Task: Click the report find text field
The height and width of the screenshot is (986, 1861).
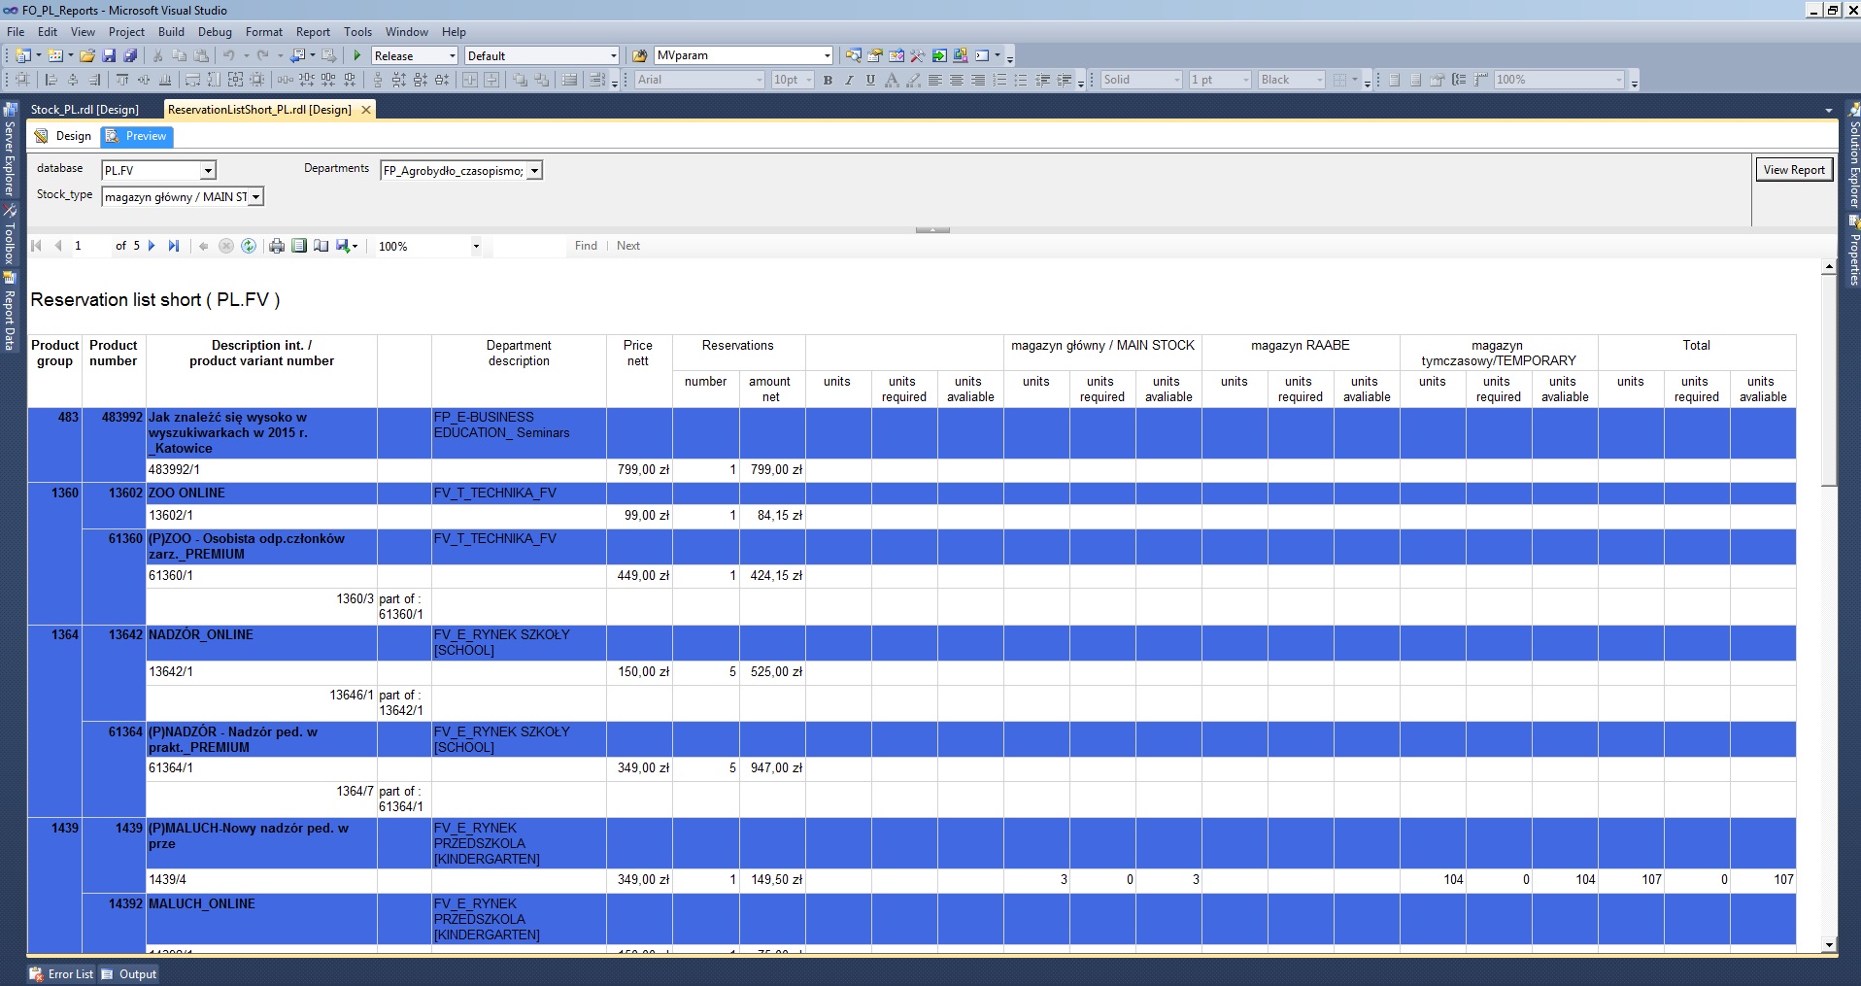Action: point(528,246)
